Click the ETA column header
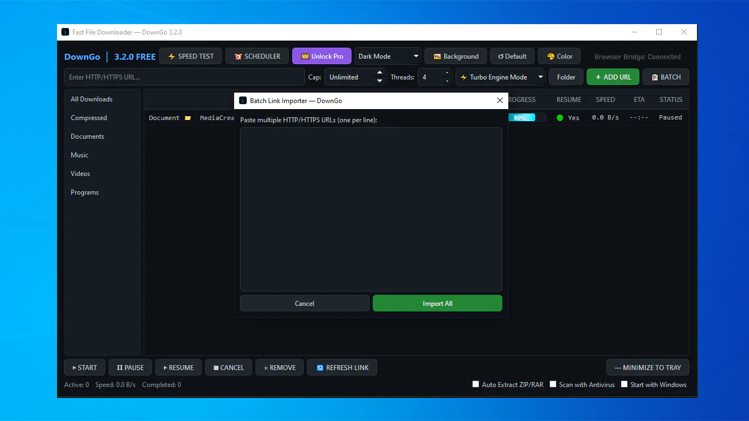This screenshot has height=421, width=749. pyautogui.click(x=639, y=100)
